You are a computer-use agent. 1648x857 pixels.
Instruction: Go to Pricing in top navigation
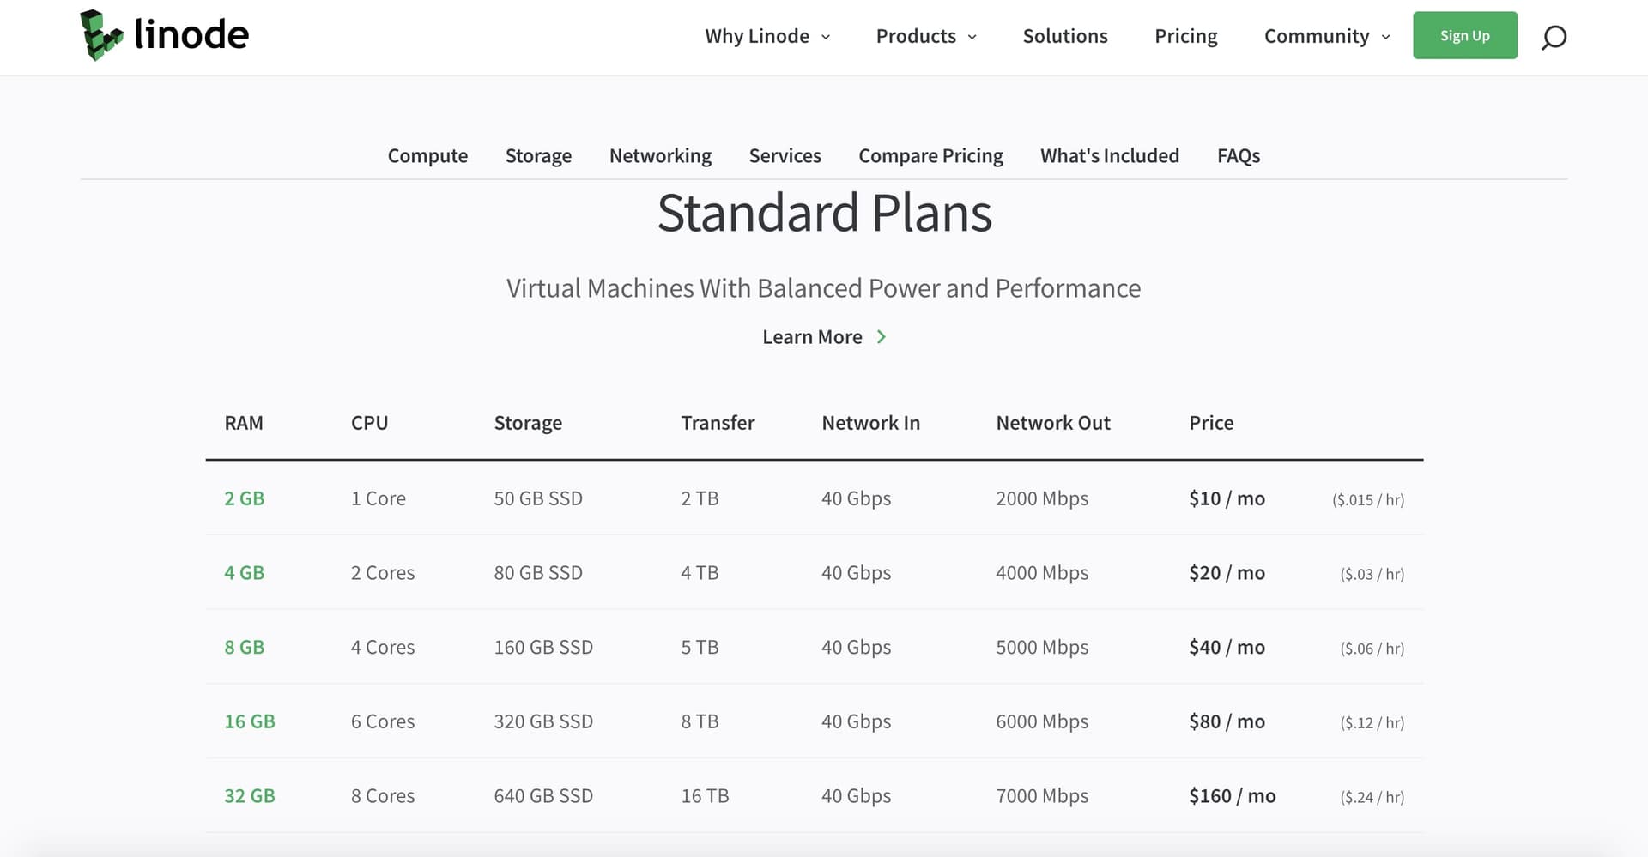click(1185, 36)
